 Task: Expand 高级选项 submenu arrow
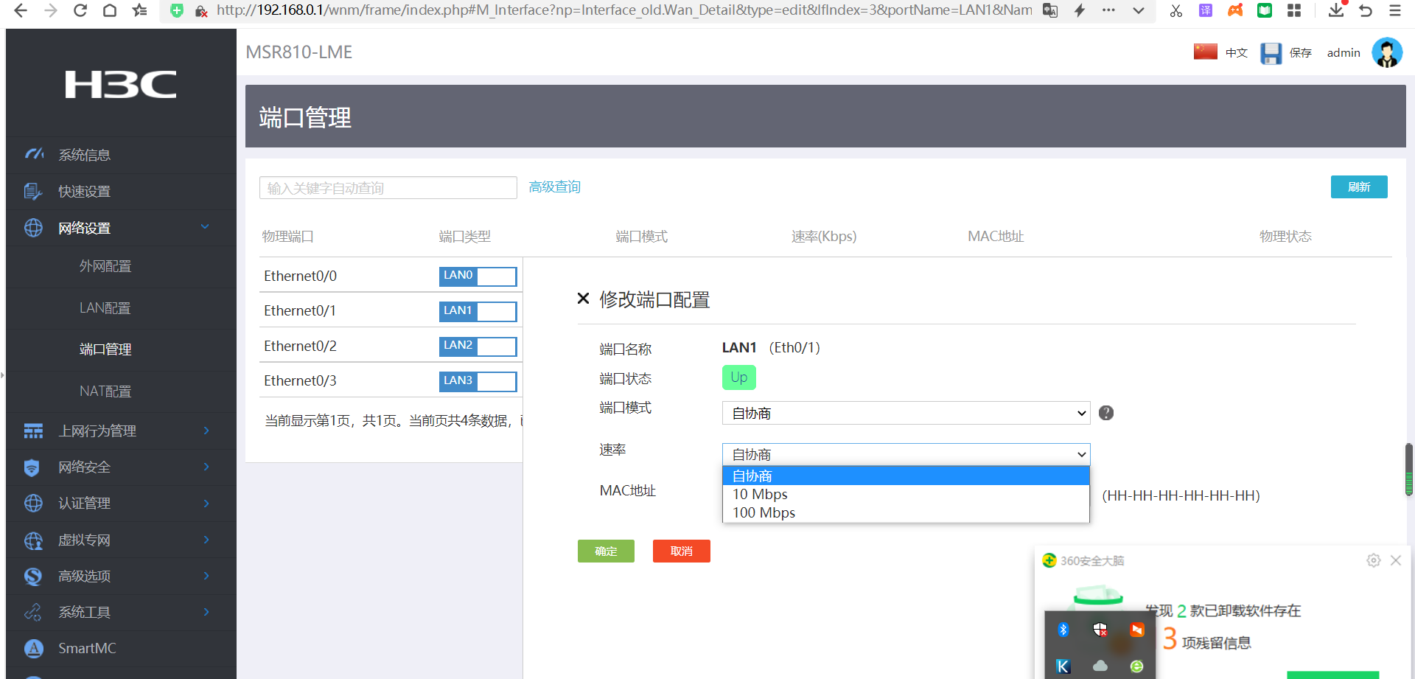(x=206, y=576)
